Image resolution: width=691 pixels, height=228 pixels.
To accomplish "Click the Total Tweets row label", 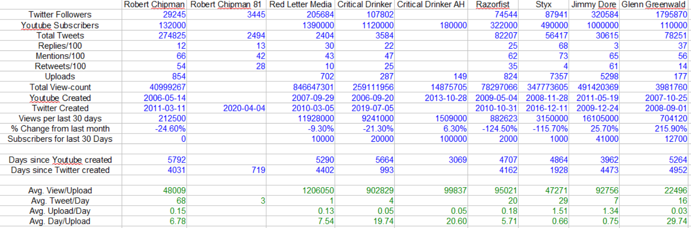I will [x=60, y=35].
